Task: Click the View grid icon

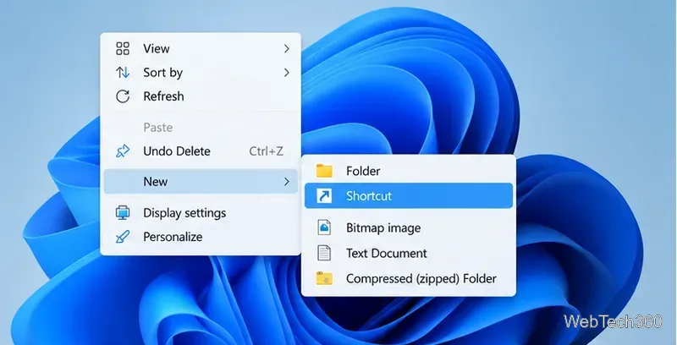Action: [123, 49]
